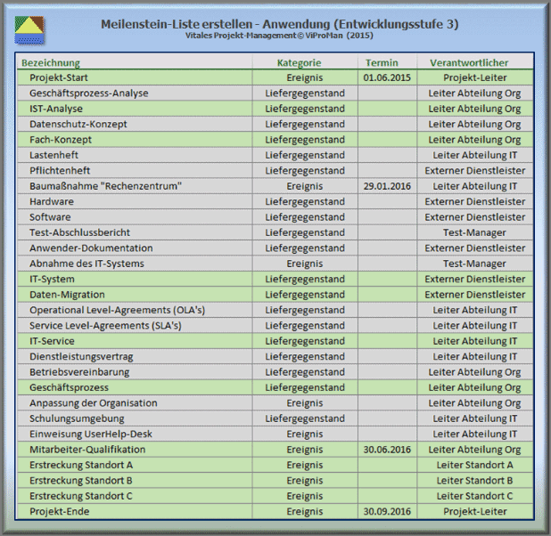Click Leiter Standort A responsible cell
Image resolution: width=551 pixels, height=536 pixels.
click(x=475, y=465)
